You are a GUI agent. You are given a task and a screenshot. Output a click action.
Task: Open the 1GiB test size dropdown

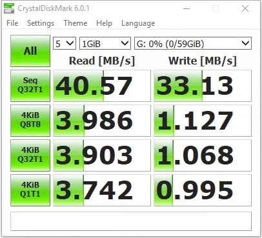[105, 43]
